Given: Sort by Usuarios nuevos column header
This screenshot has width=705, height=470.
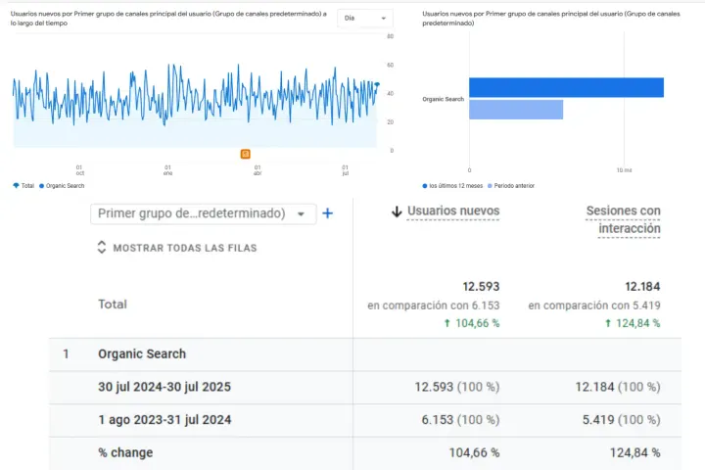Looking at the screenshot, I should pyautogui.click(x=453, y=211).
